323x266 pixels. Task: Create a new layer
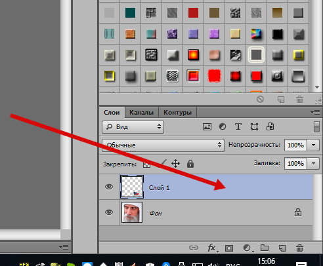pyautogui.click(x=282, y=248)
